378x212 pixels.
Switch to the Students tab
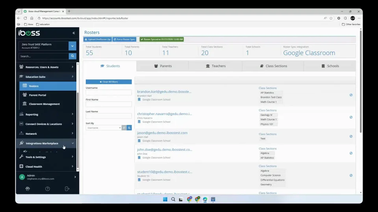click(x=110, y=66)
